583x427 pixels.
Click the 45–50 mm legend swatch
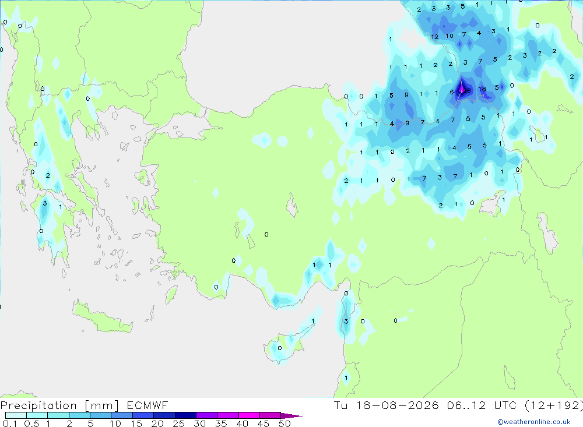(271, 415)
